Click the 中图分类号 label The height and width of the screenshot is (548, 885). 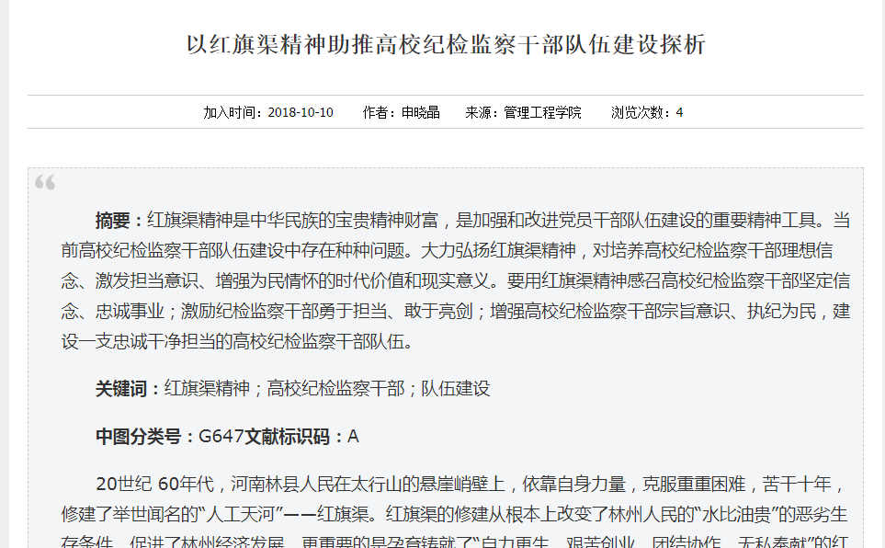click(x=140, y=437)
